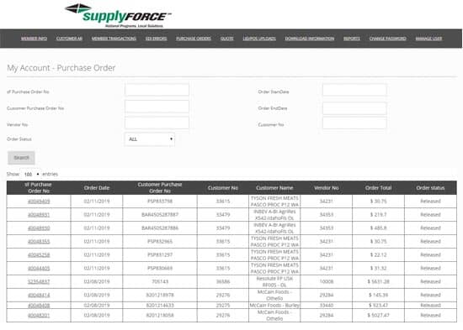
Task: Click customer number 36586 cell
Action: coord(223,281)
